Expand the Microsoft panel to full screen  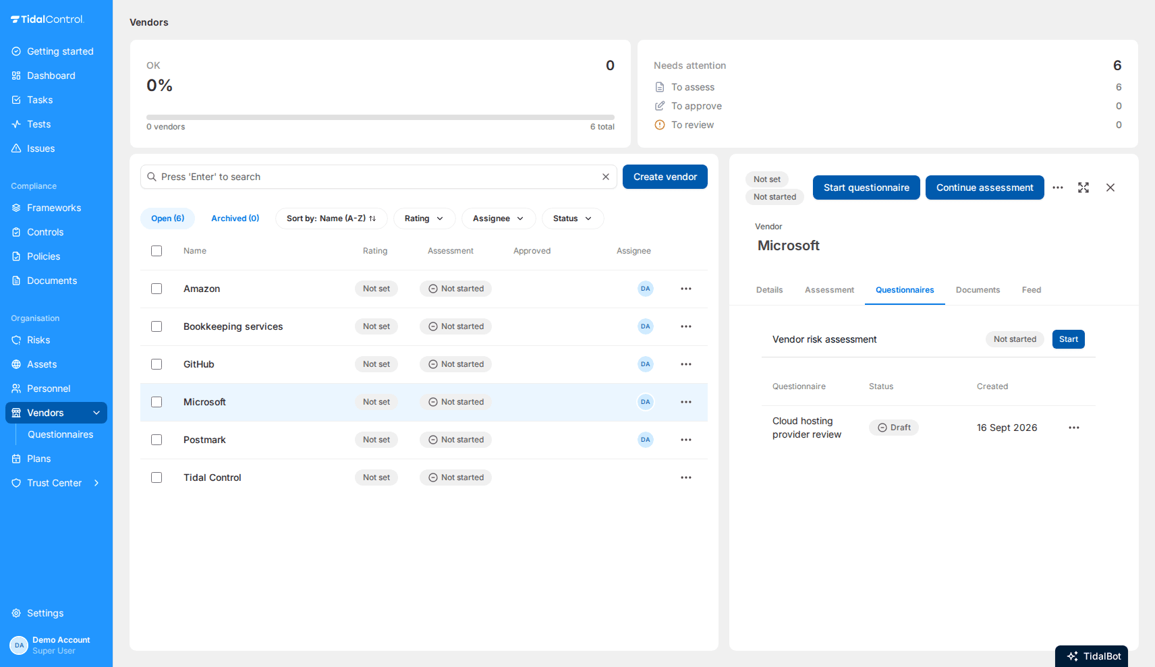tap(1083, 187)
